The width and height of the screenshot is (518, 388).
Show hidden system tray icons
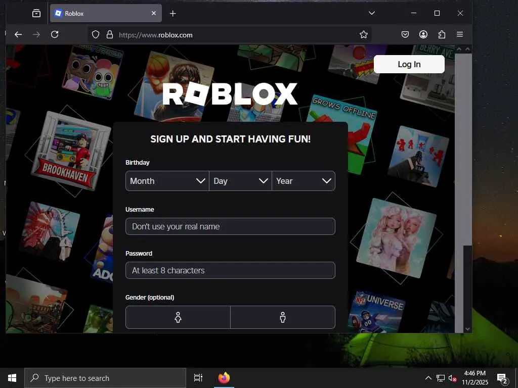coord(428,378)
